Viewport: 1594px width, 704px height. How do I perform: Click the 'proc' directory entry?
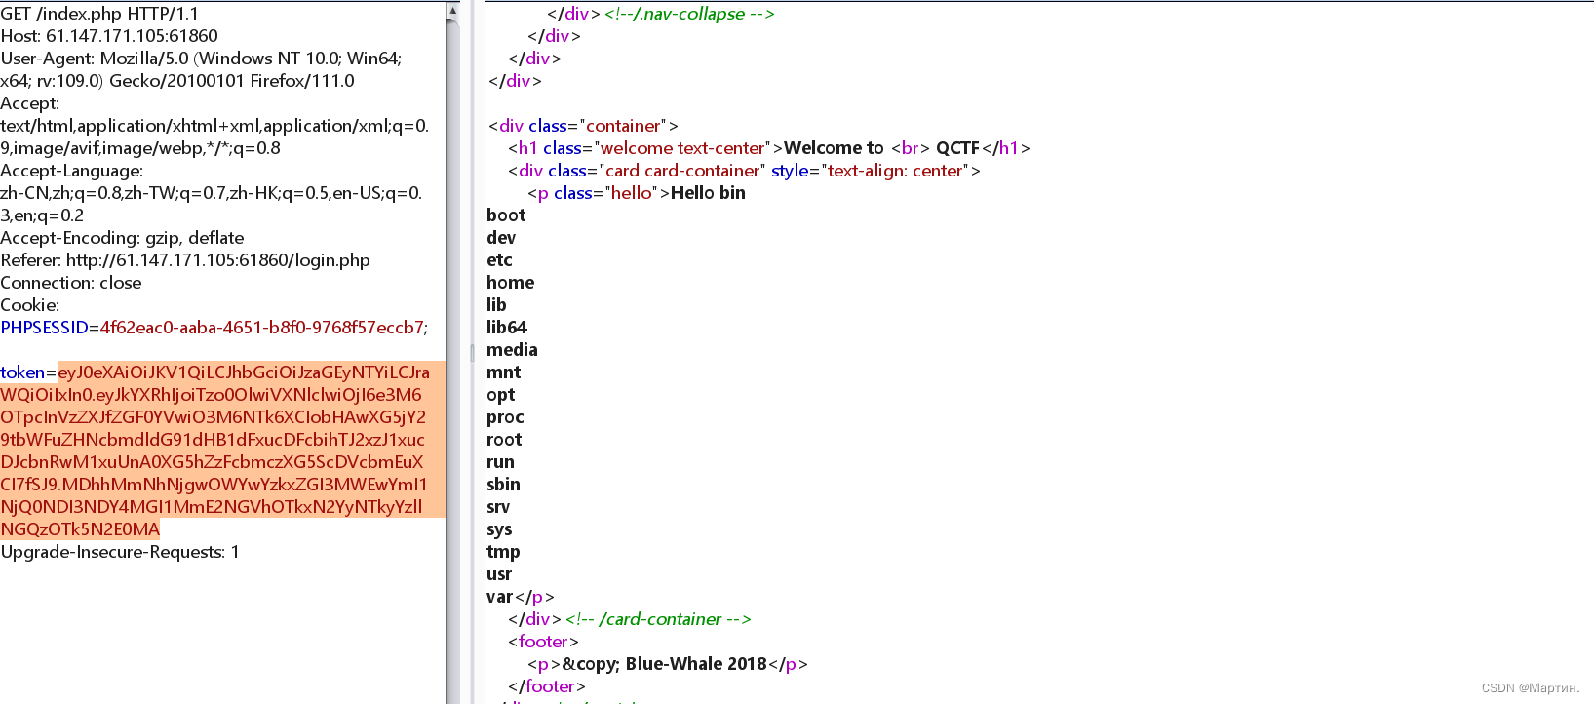(x=505, y=417)
